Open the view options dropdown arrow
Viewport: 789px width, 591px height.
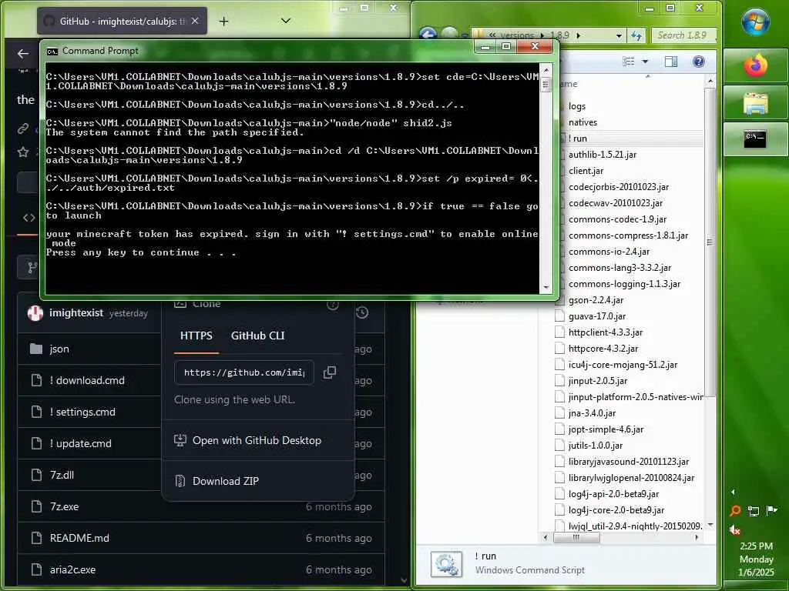click(645, 62)
